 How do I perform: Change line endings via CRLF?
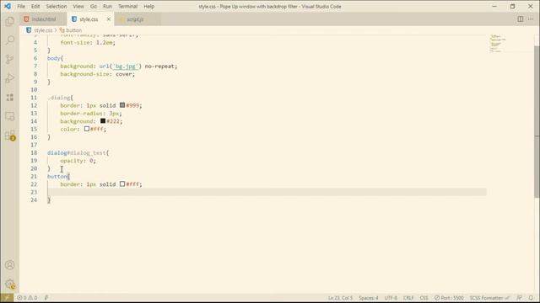(x=408, y=298)
